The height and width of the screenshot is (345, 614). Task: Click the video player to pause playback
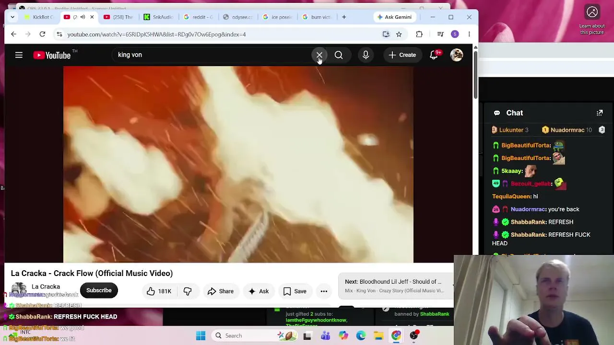pyautogui.click(x=238, y=164)
